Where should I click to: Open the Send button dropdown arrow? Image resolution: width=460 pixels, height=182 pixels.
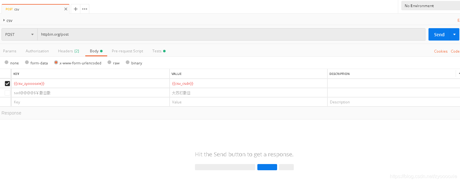tap(454, 34)
